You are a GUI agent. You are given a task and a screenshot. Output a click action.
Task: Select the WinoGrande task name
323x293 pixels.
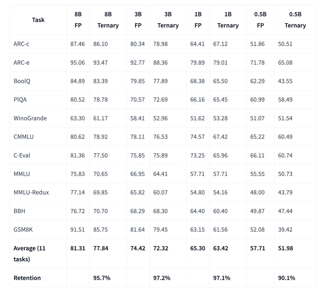[x=30, y=118]
